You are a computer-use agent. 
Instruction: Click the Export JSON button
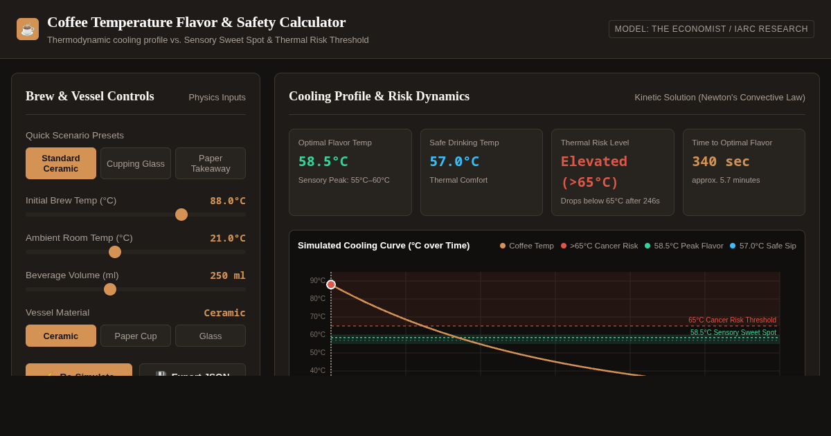tap(193, 370)
